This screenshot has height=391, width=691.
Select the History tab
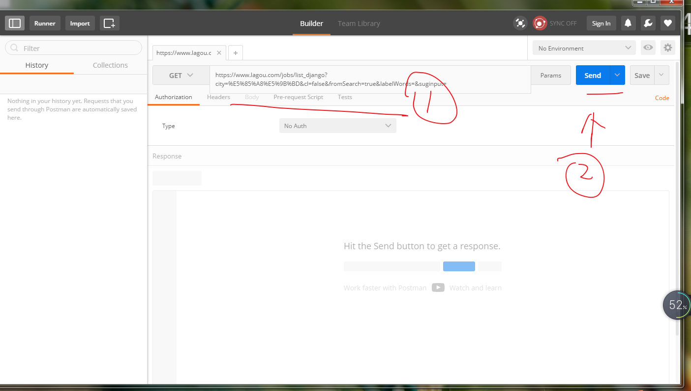coord(37,65)
